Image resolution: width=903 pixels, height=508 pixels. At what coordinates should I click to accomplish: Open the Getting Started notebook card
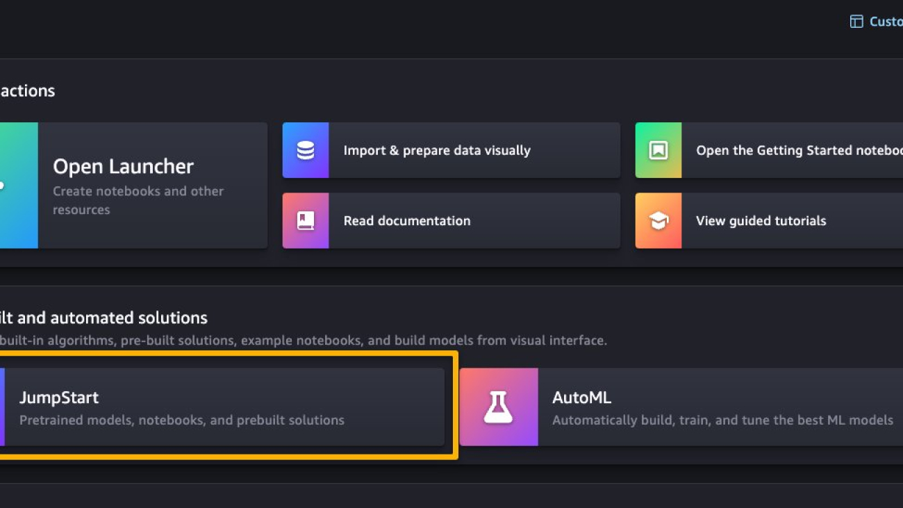(769, 150)
